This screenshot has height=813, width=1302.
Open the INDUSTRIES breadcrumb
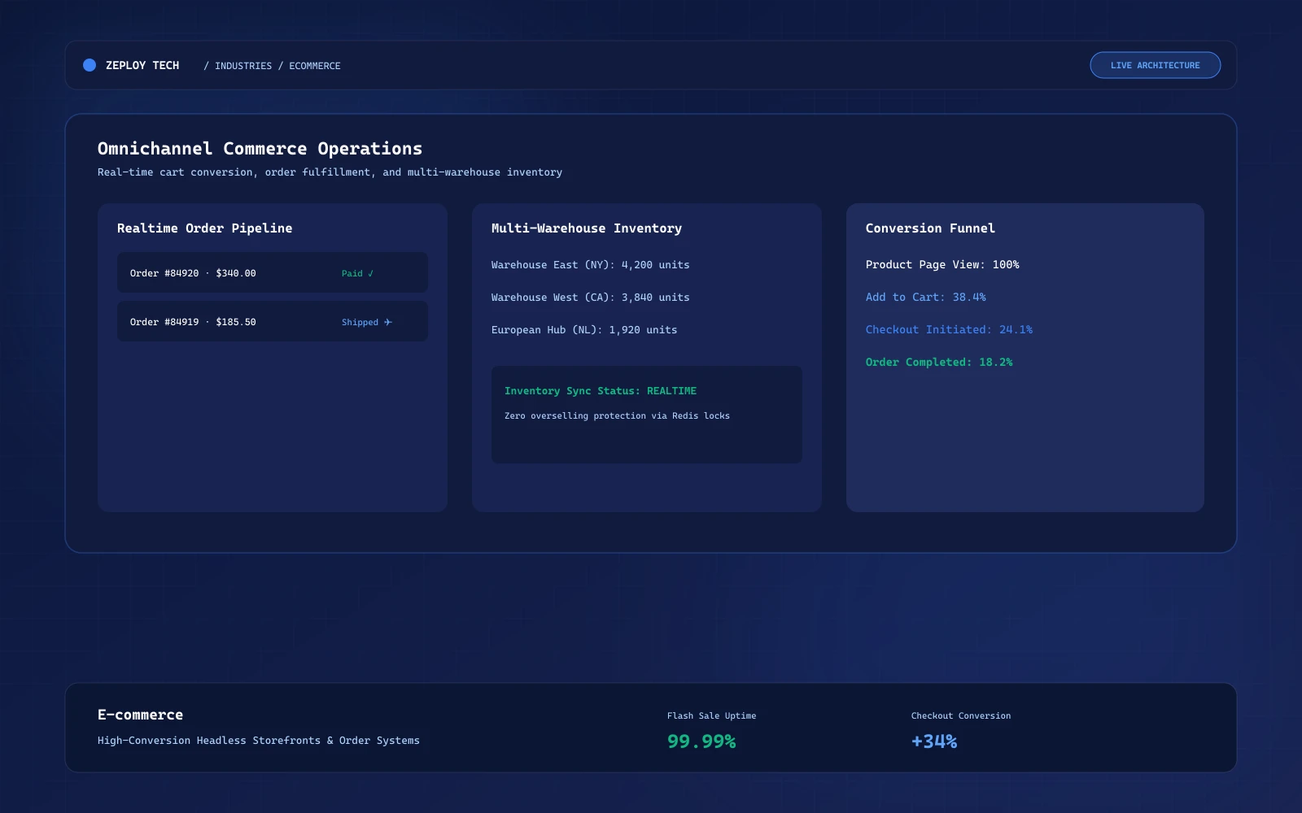tap(243, 66)
